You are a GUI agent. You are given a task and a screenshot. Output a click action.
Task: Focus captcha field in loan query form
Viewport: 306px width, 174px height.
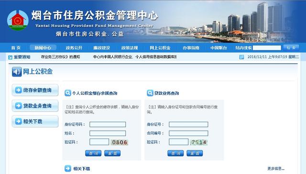click(178, 142)
